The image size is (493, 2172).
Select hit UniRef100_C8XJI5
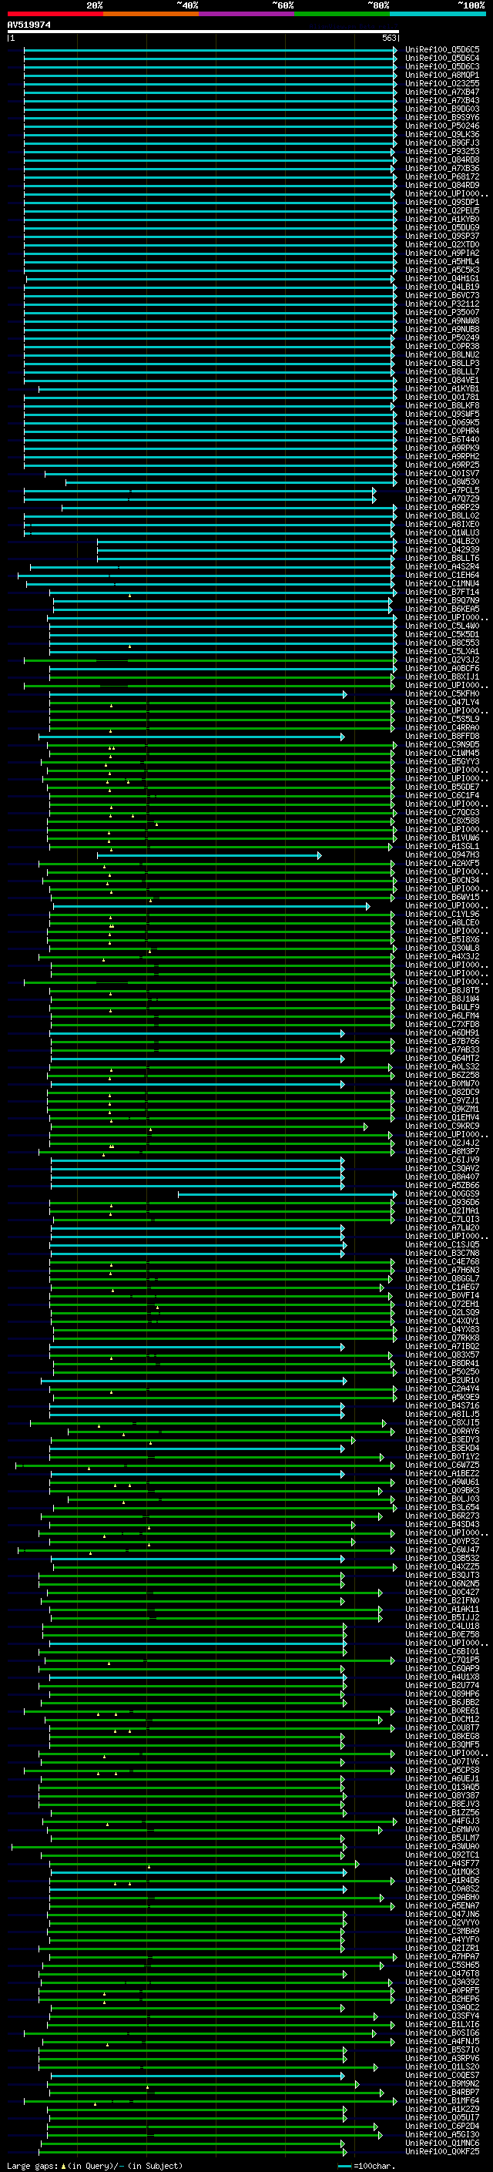pyautogui.click(x=442, y=1422)
